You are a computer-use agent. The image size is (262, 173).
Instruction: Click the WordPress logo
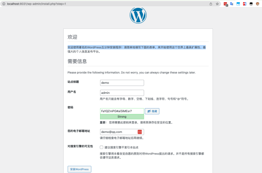pos(138,15)
